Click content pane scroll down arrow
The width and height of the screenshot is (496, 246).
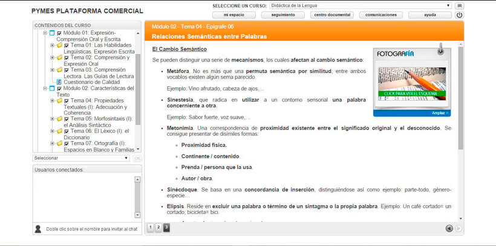460,218
